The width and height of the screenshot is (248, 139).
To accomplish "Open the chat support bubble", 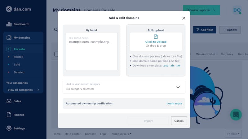I will [x=236, y=115].
